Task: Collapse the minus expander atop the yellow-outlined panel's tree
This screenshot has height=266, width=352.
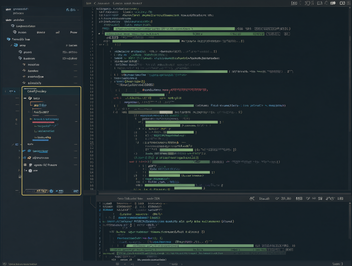Action: (25, 98)
